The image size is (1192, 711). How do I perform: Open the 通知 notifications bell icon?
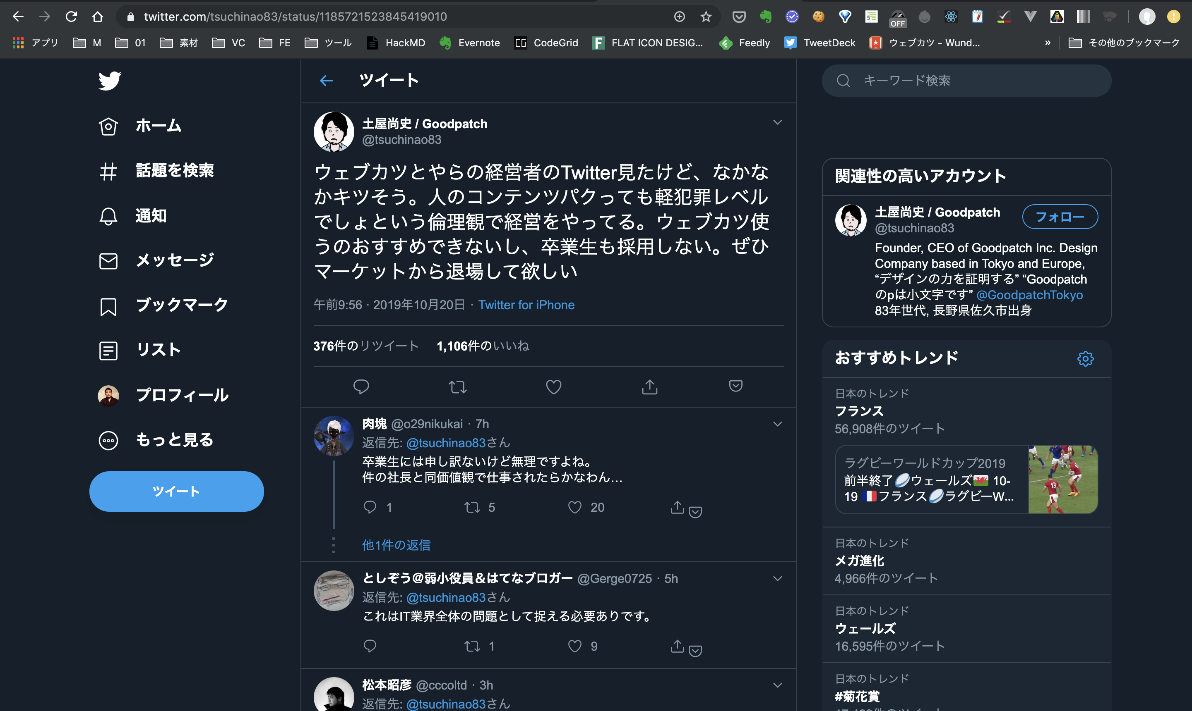pos(108,216)
